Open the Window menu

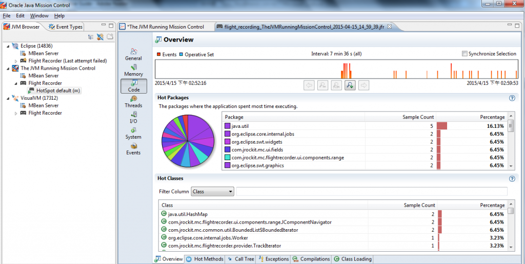(39, 16)
